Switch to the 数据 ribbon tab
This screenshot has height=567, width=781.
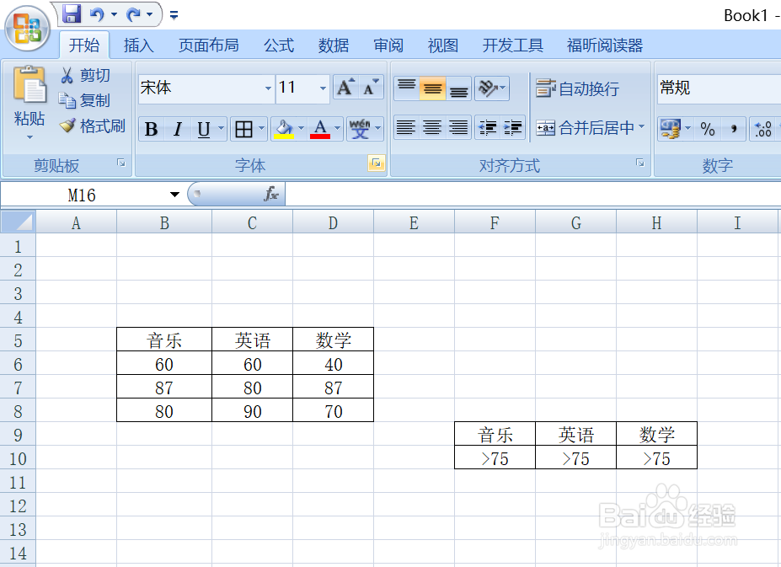point(333,45)
